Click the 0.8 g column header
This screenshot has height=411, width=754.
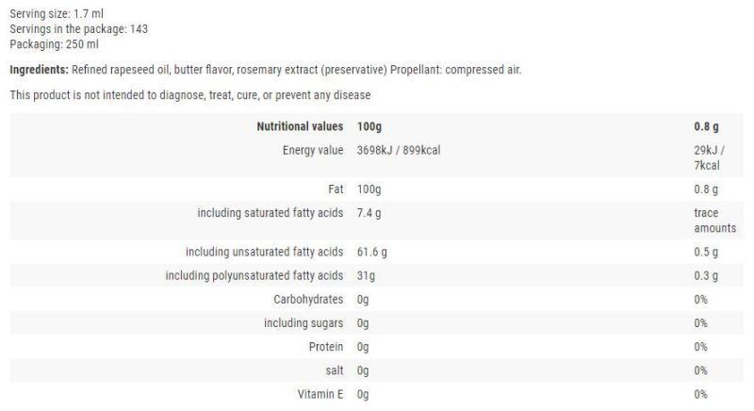pos(706,126)
